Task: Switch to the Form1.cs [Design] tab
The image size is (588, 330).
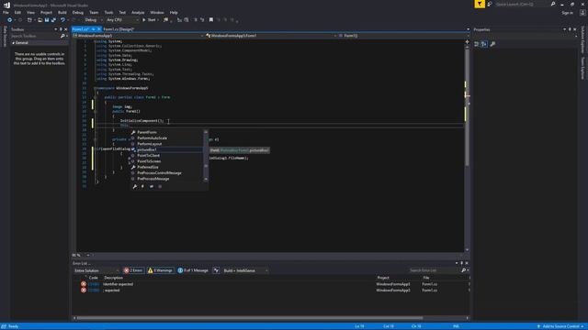Action: pyautogui.click(x=119, y=29)
